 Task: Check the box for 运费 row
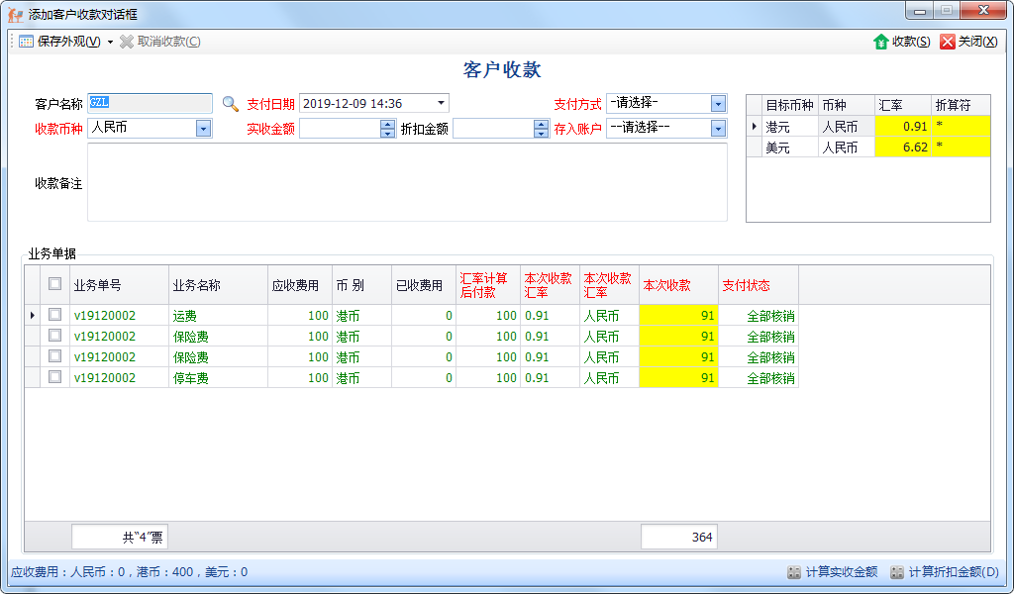tap(55, 315)
